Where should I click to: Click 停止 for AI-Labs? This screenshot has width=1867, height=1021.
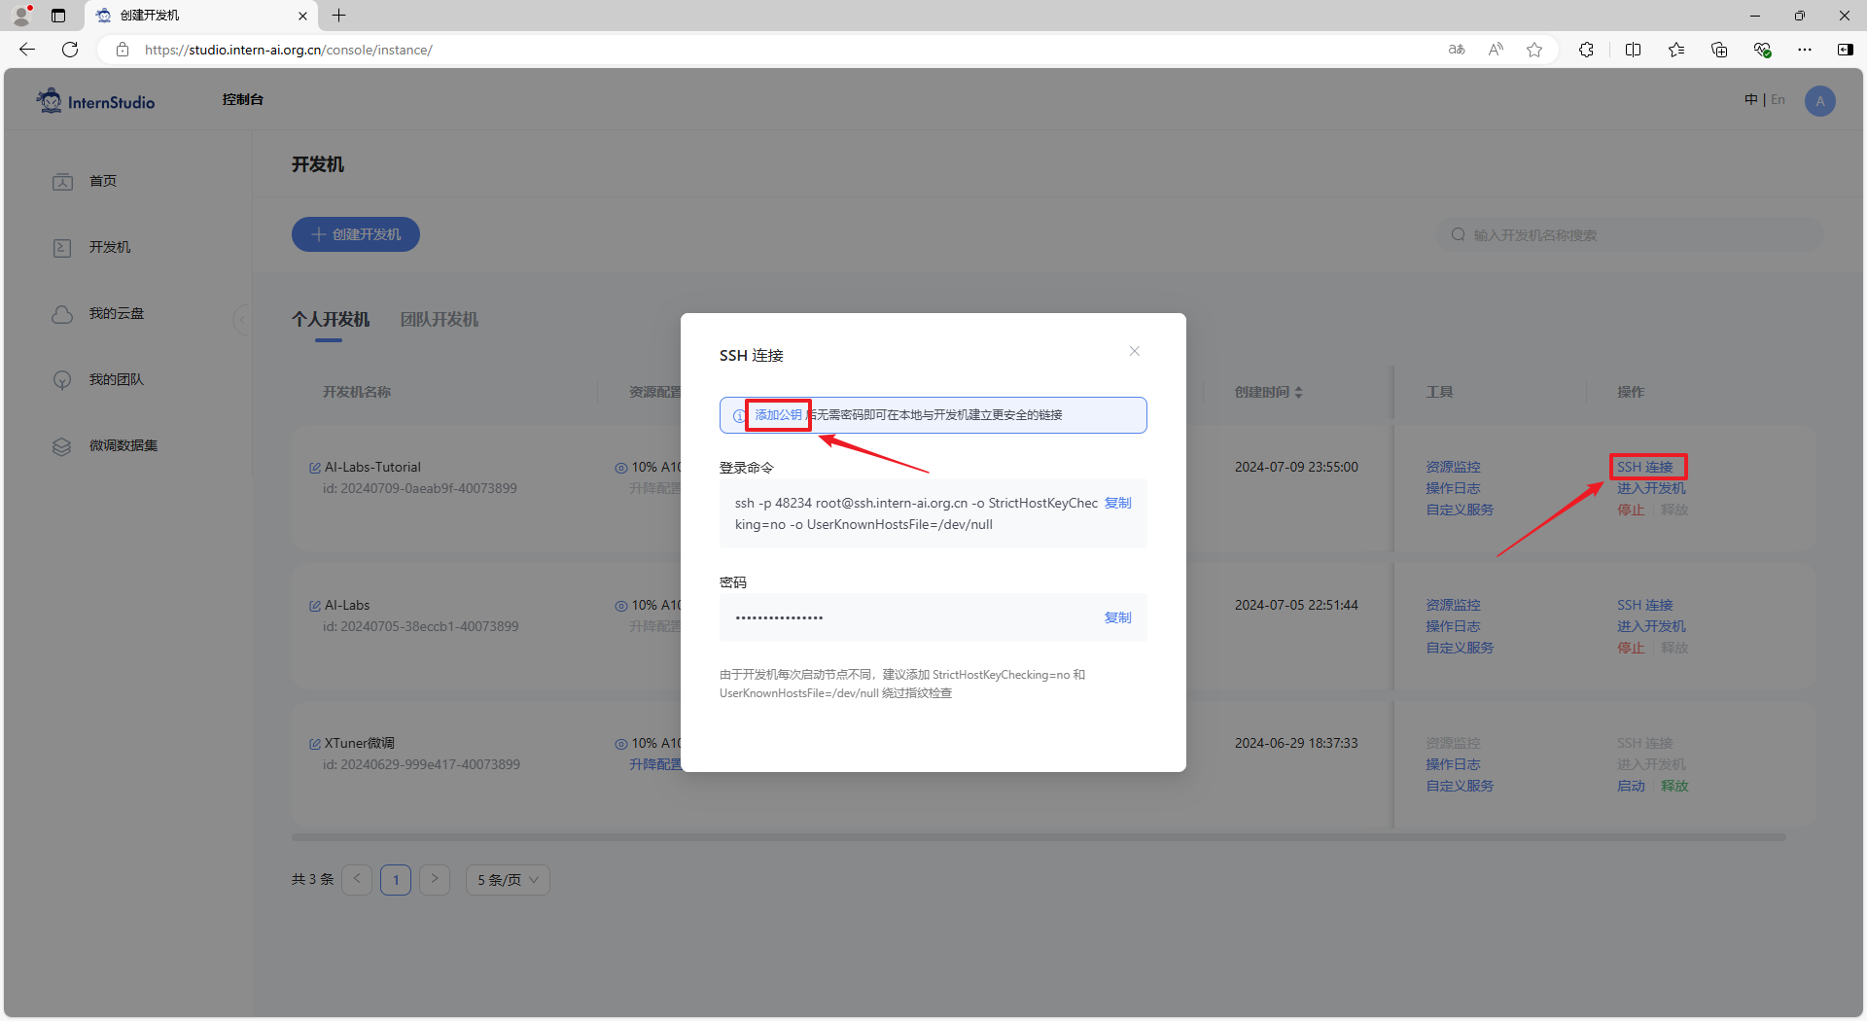coord(1631,648)
